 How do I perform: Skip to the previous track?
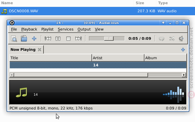(x=48, y=39)
